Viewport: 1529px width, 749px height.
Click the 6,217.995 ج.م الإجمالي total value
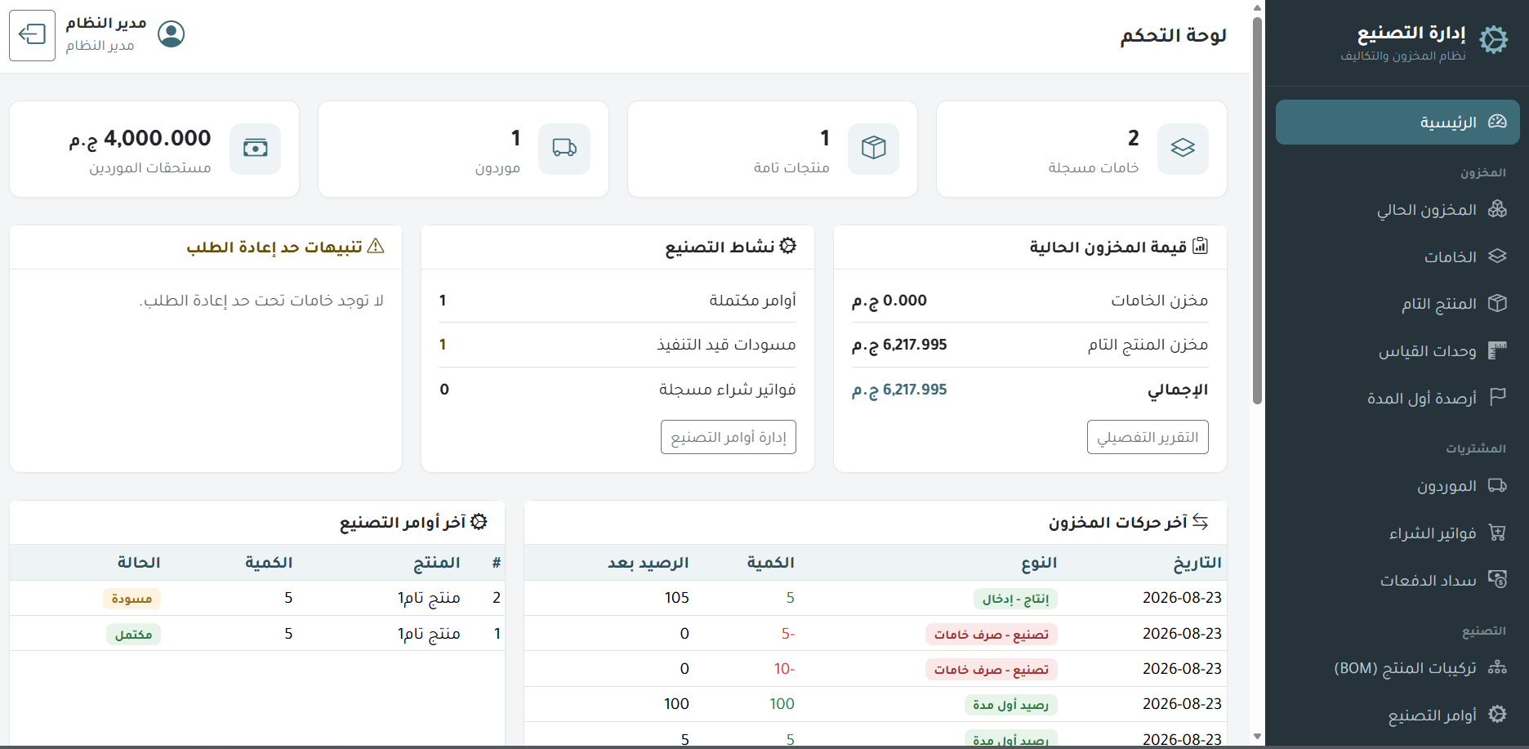tap(899, 390)
